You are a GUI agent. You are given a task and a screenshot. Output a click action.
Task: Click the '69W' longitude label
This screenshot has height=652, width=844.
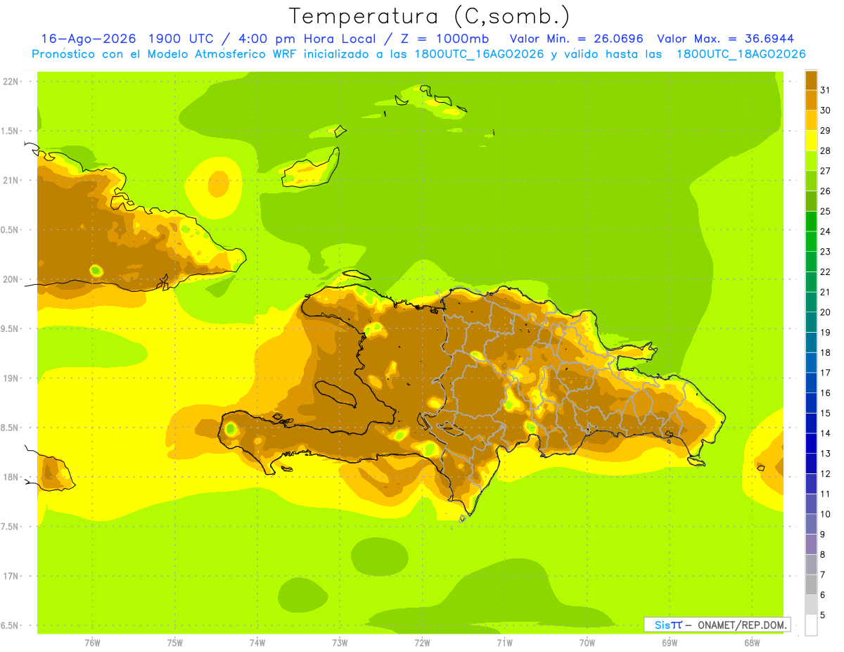tap(670, 642)
